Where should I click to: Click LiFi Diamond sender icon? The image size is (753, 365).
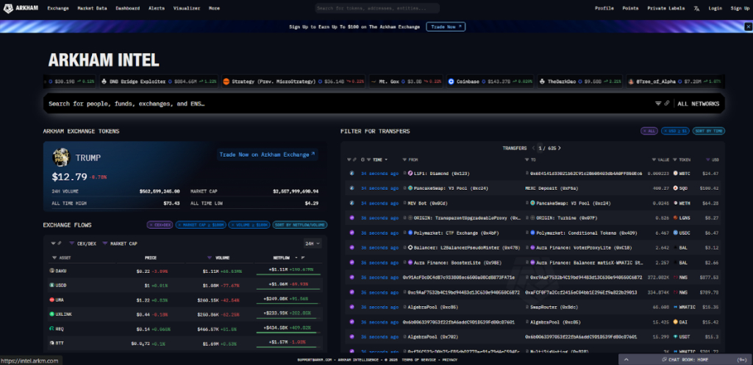pyautogui.click(x=410, y=173)
